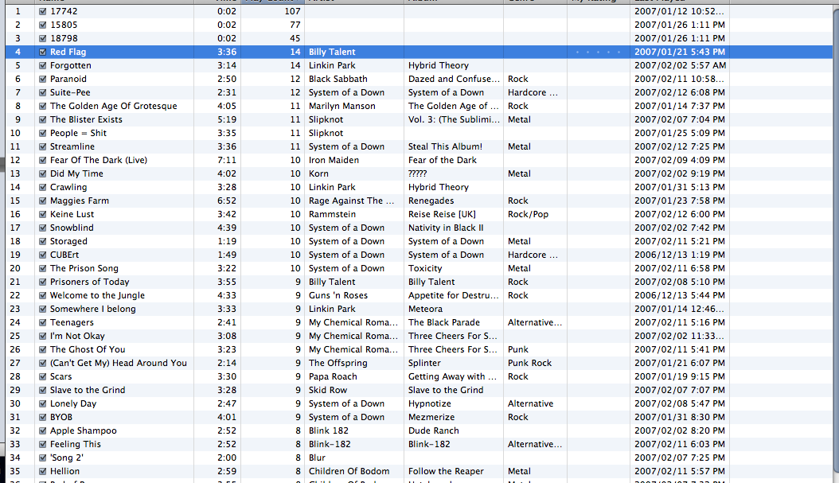839x483 pixels.
Task: Click the genre Punk Rock
Action: [529, 363]
